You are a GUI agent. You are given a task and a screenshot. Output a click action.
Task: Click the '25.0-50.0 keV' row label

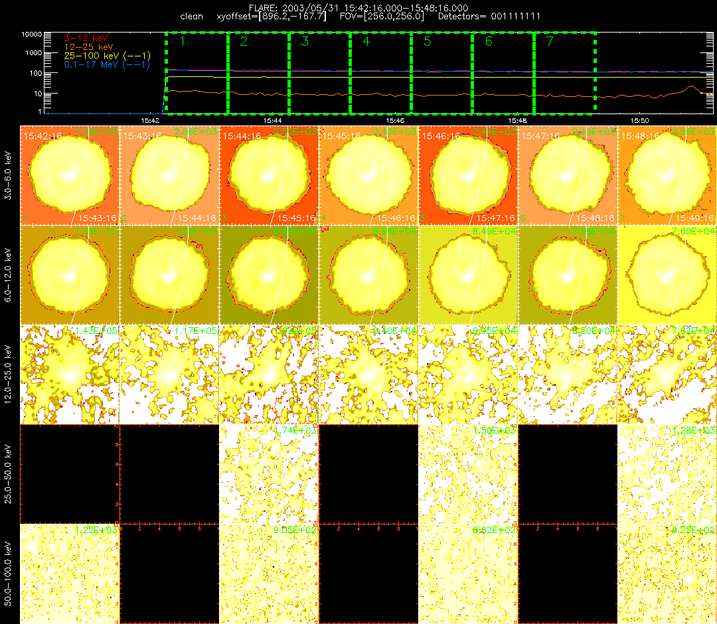click(x=8, y=474)
